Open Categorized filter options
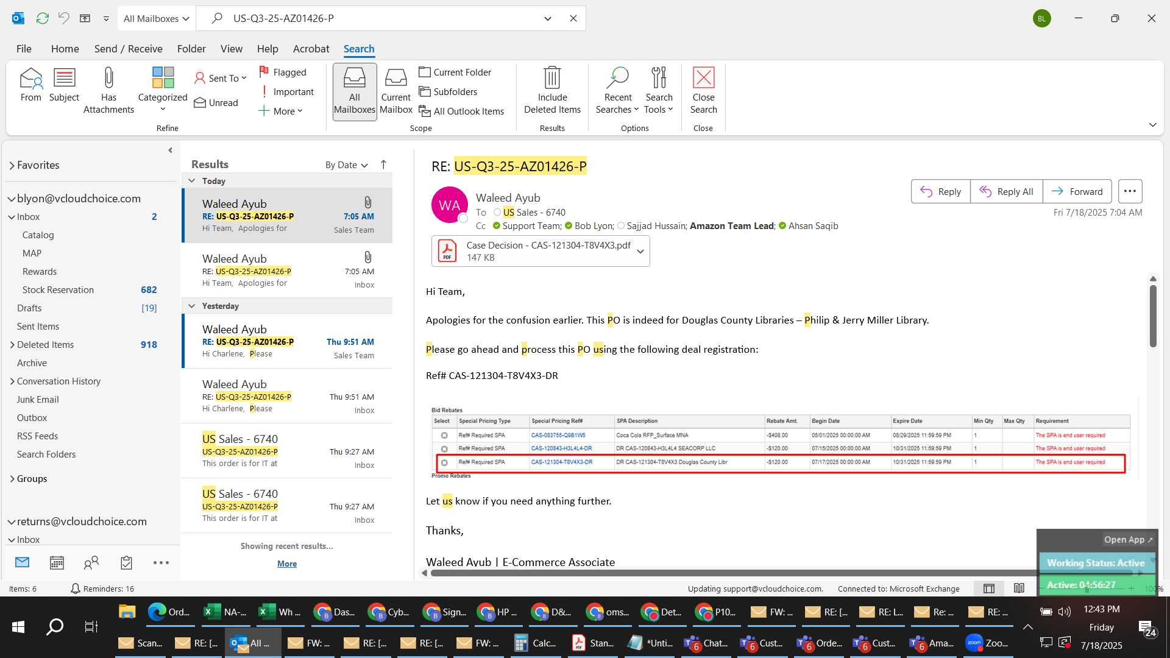This screenshot has width=1170, height=658. click(163, 90)
